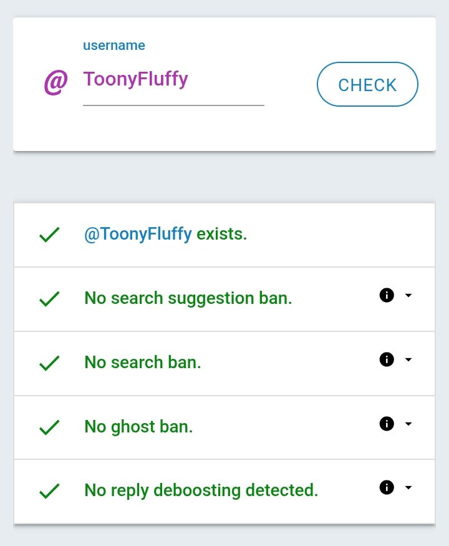The width and height of the screenshot is (449, 546).
Task: Expand reply deboosting dropdown arrow
Action: [x=408, y=487]
